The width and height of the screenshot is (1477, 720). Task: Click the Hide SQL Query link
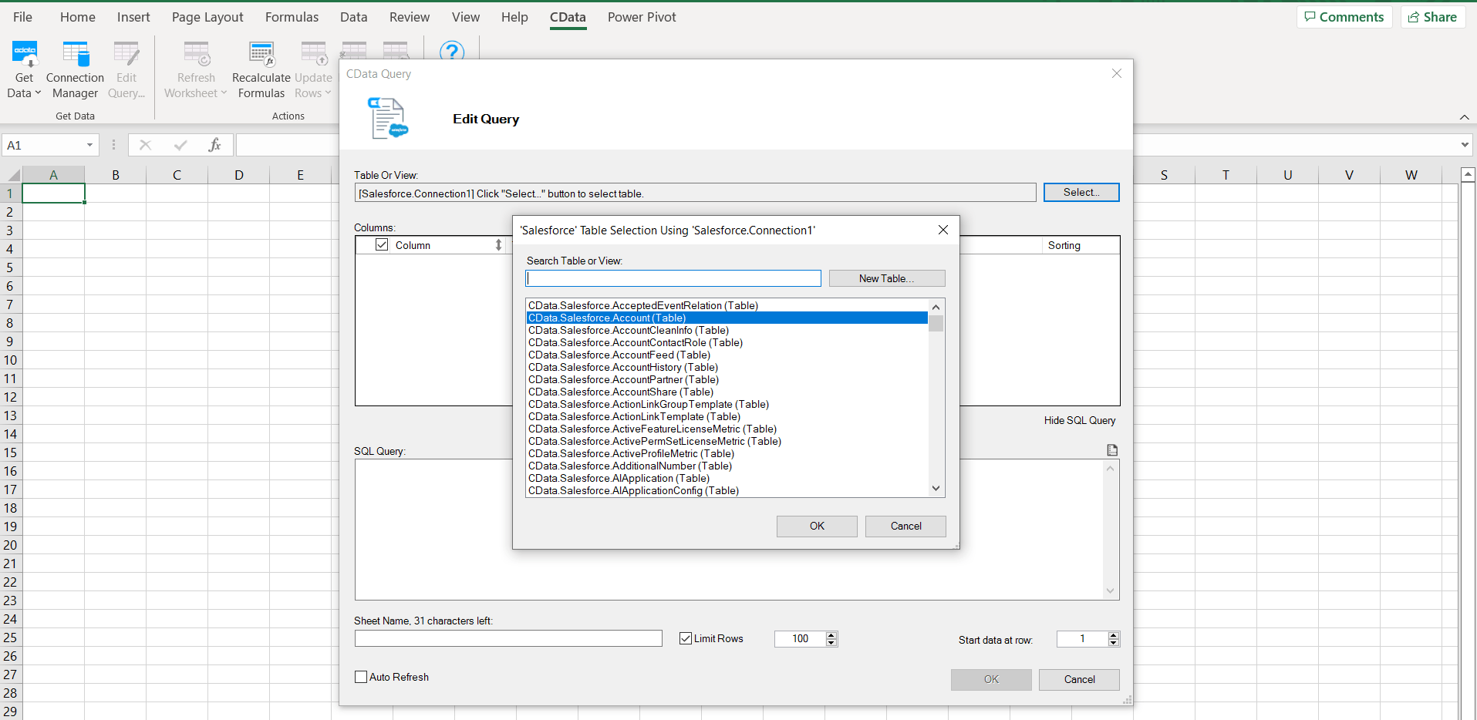1079,420
